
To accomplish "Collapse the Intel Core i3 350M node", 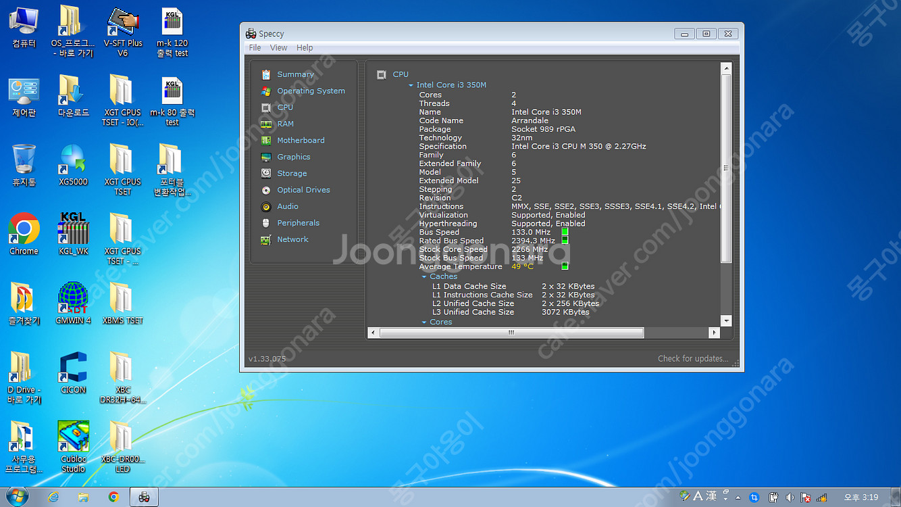I will (x=411, y=85).
